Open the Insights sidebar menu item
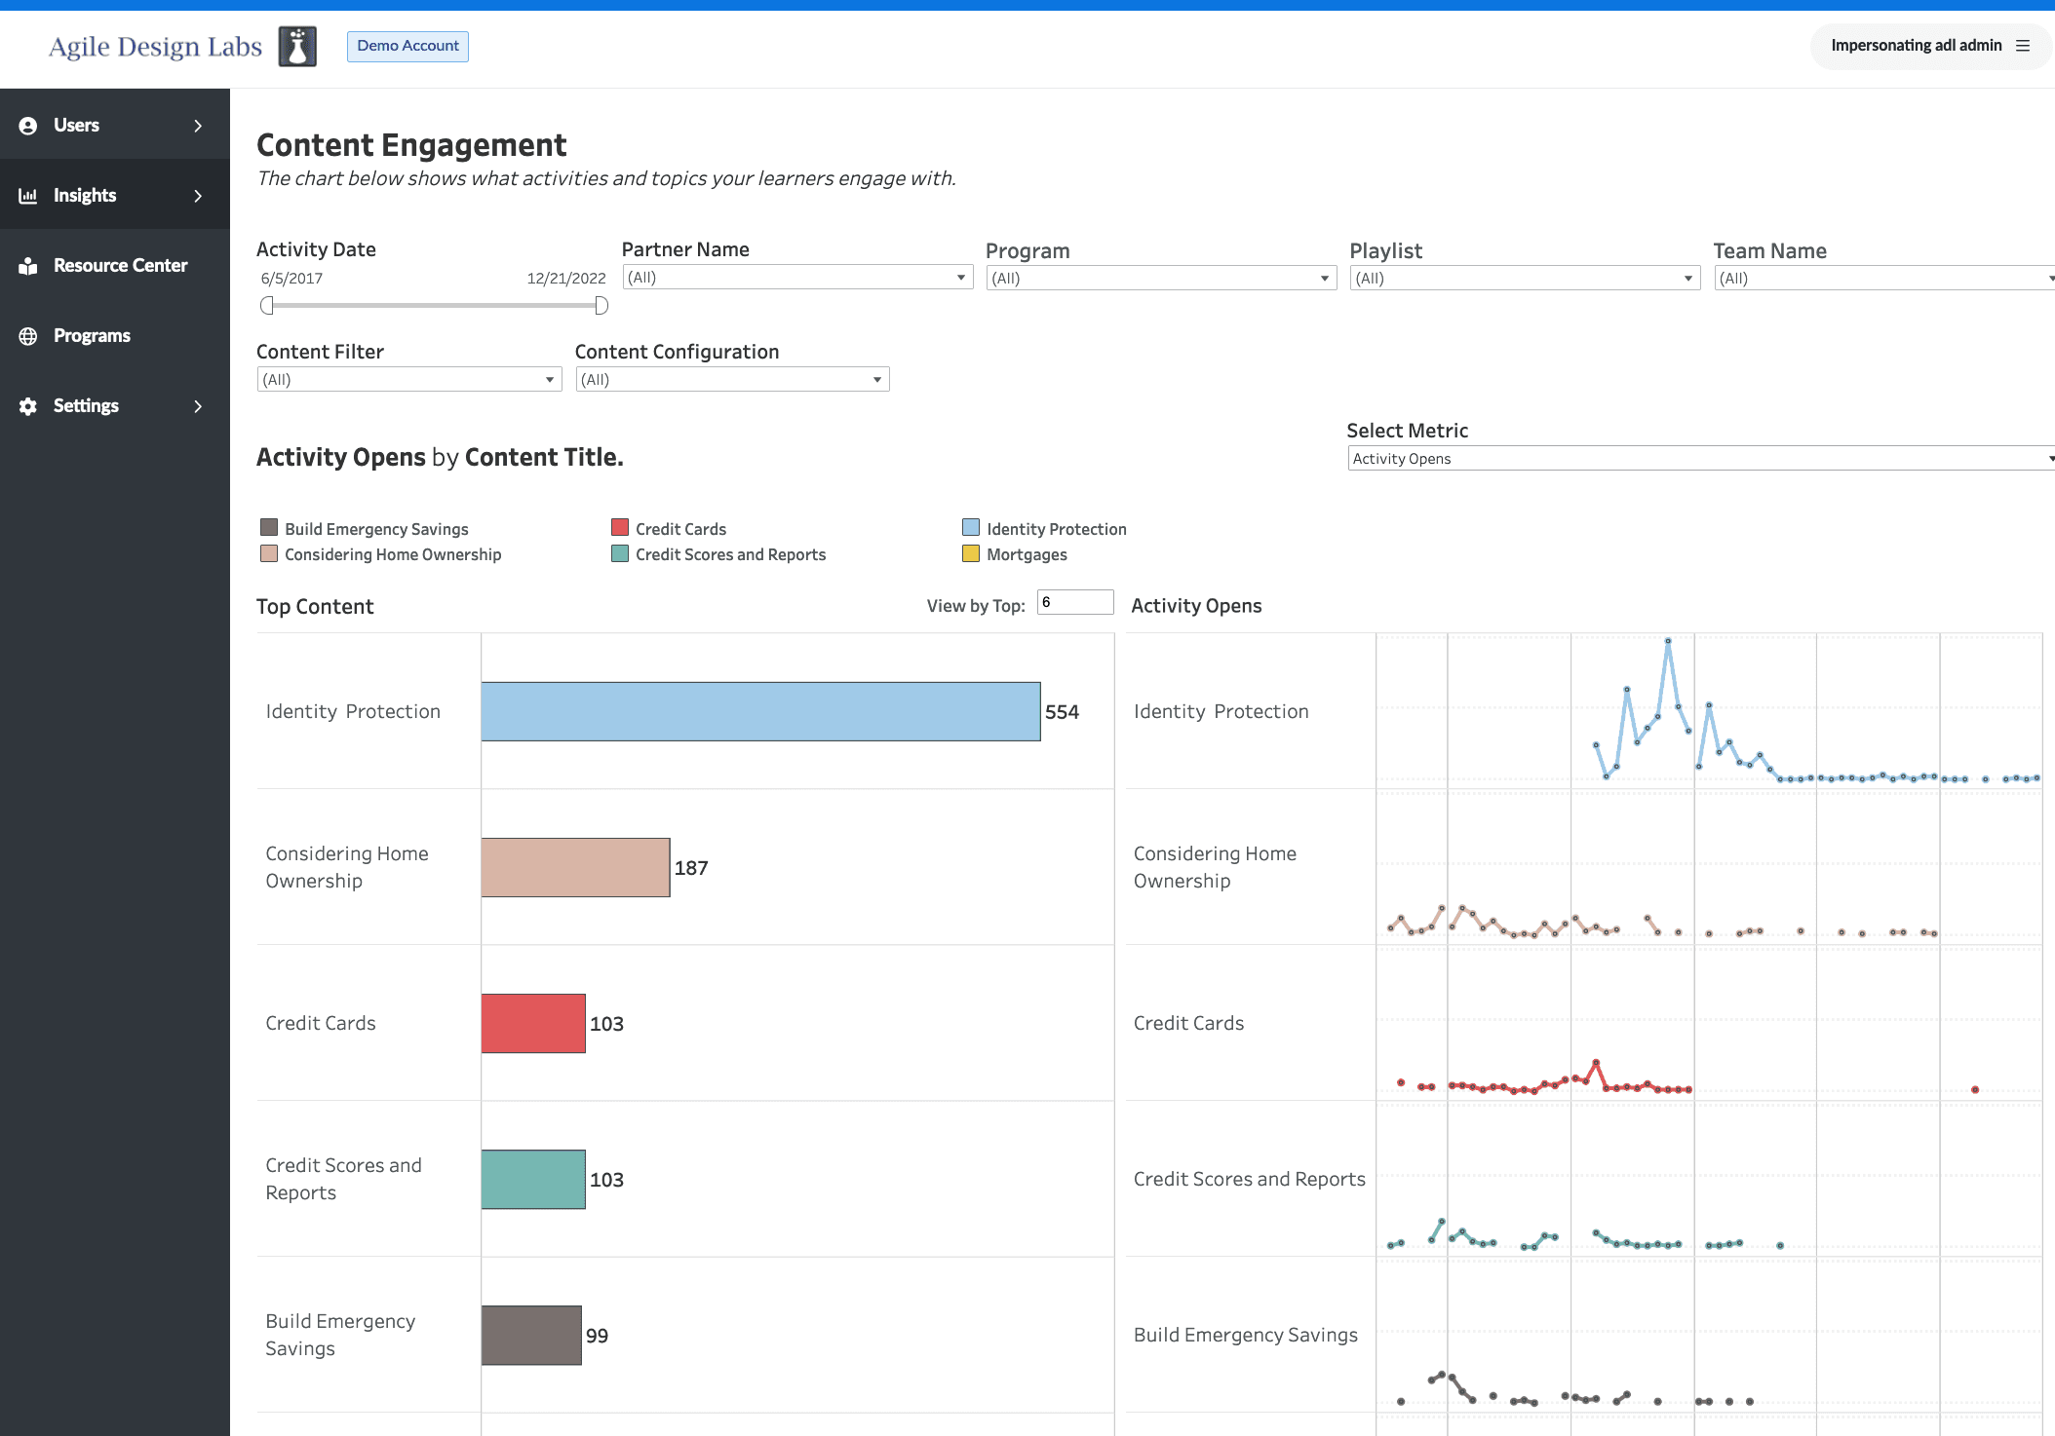The width and height of the screenshot is (2055, 1436). point(115,195)
